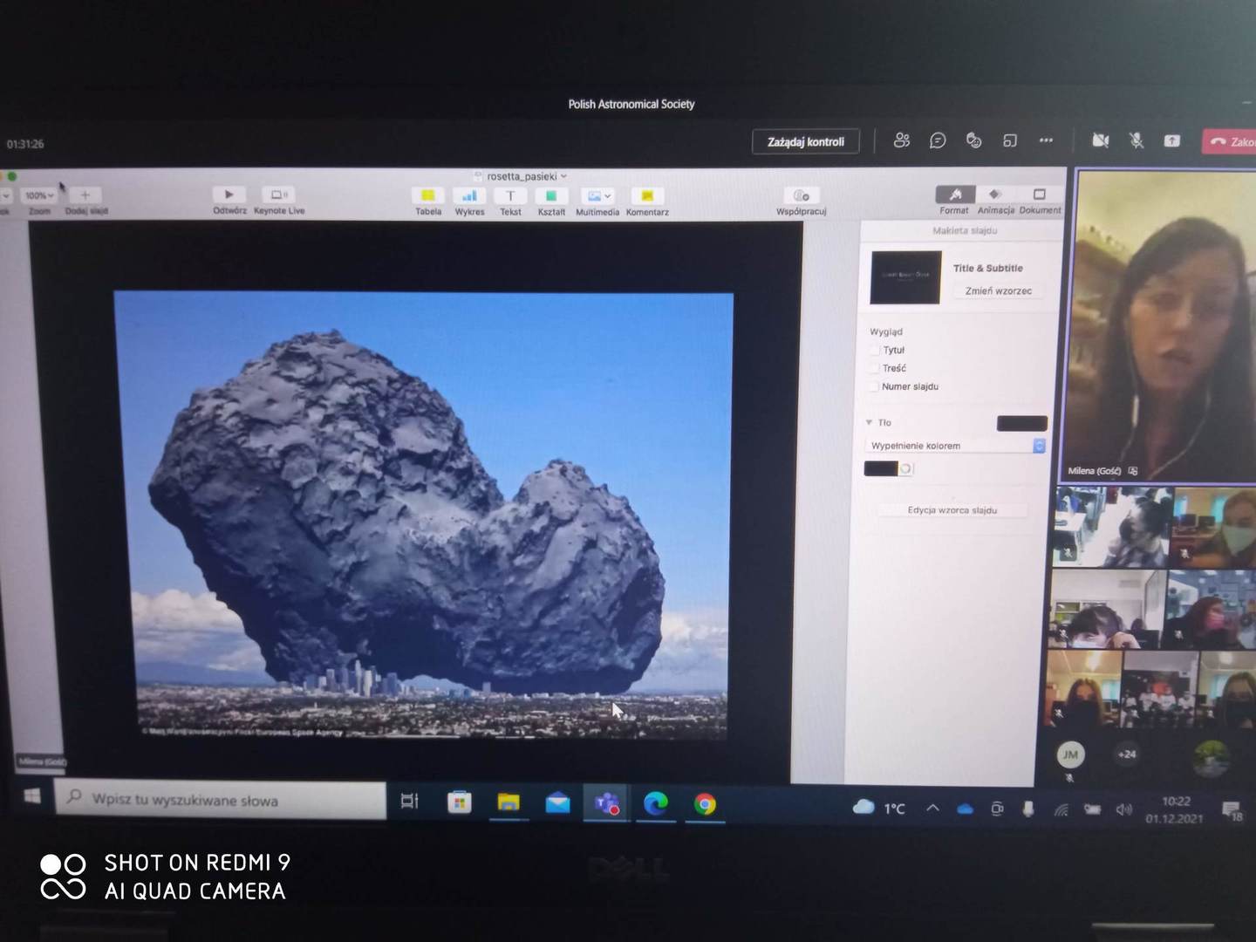Image resolution: width=1256 pixels, height=942 pixels.
Task: Click the Wykres chart icon
Action: coord(469,195)
